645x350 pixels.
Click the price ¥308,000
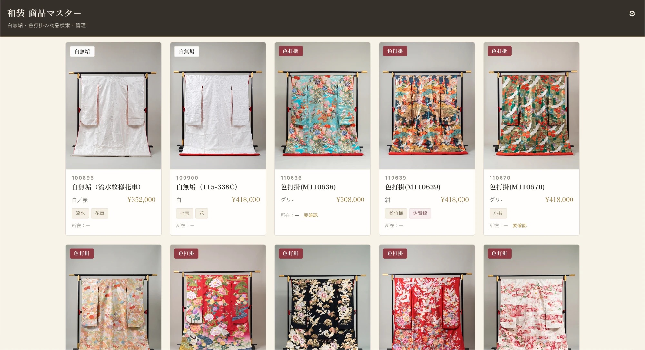click(x=350, y=200)
